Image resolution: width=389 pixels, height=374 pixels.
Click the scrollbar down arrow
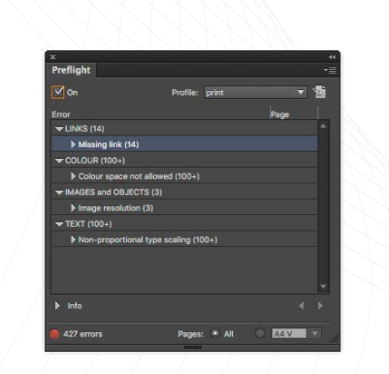click(323, 287)
